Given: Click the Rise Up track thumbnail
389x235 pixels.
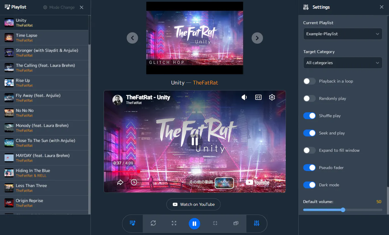Looking at the screenshot, I should point(9,83).
